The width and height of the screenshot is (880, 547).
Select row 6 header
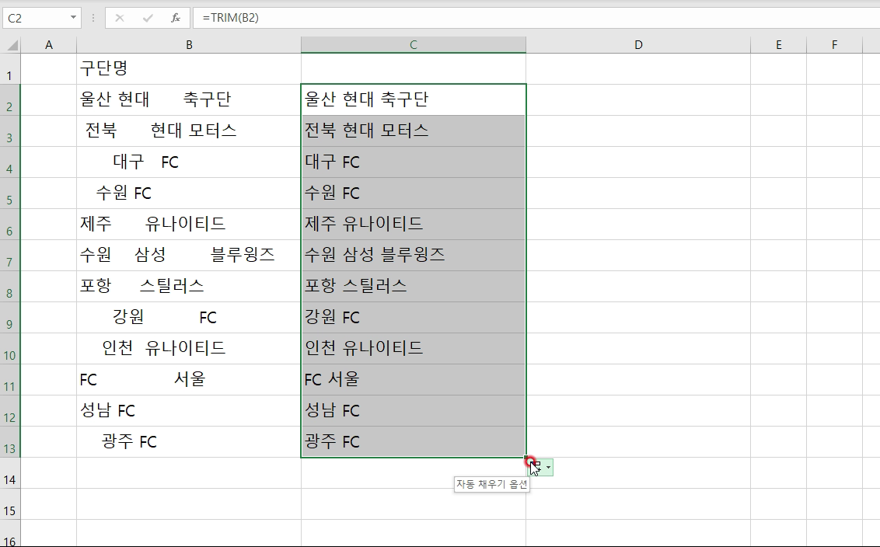(x=10, y=225)
